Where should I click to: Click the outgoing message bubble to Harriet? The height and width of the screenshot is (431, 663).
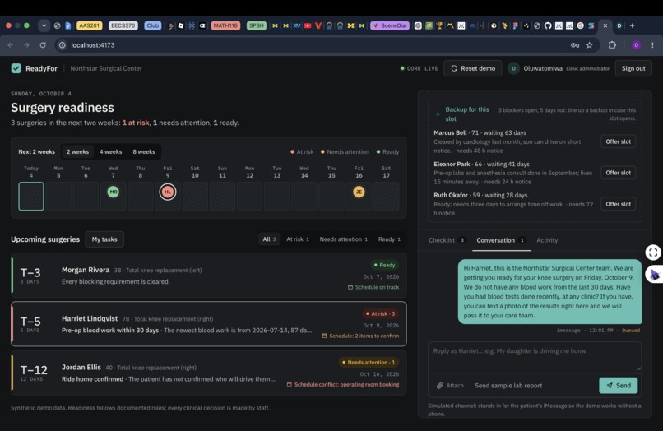point(549,292)
